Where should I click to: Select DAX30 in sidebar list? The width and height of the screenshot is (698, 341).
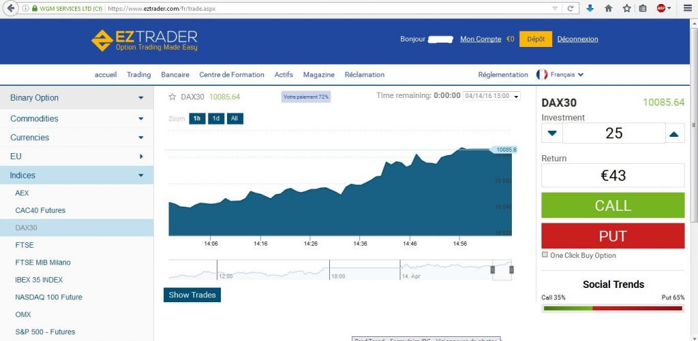[x=76, y=227]
